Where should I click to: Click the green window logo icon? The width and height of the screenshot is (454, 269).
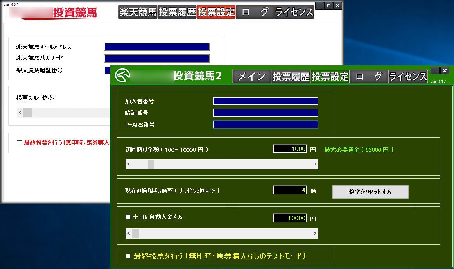(x=122, y=75)
